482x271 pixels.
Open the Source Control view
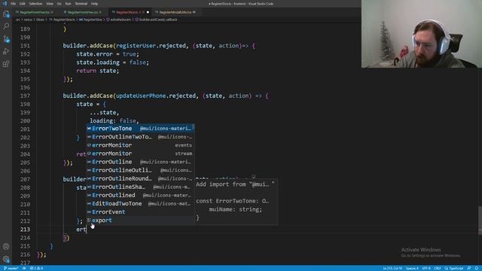(6, 39)
